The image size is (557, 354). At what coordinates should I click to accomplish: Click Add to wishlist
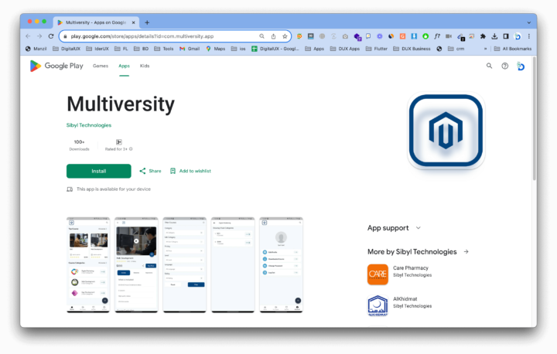pyautogui.click(x=190, y=171)
